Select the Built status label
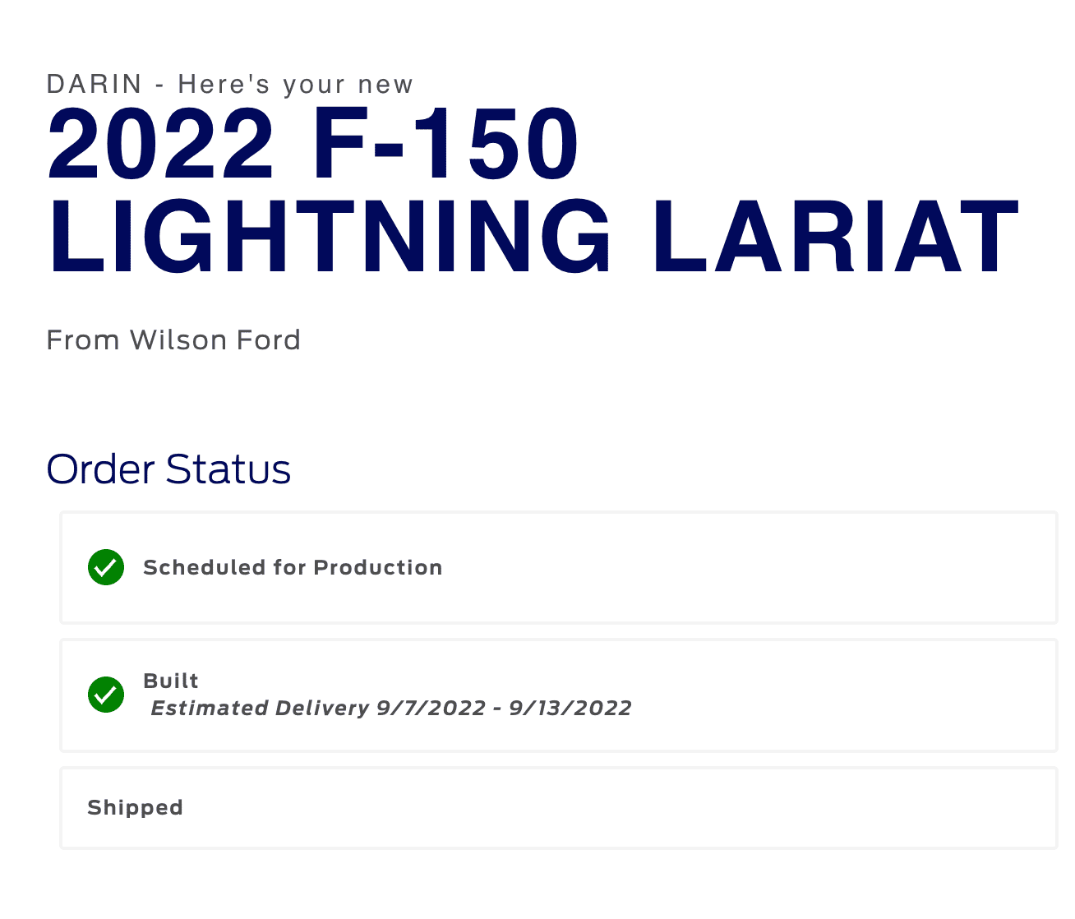Screen dimensions: 1075x919 coord(171,681)
